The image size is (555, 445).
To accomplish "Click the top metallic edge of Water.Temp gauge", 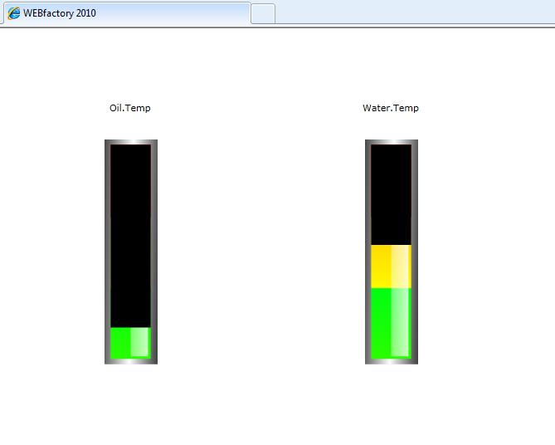I will 391,142.
